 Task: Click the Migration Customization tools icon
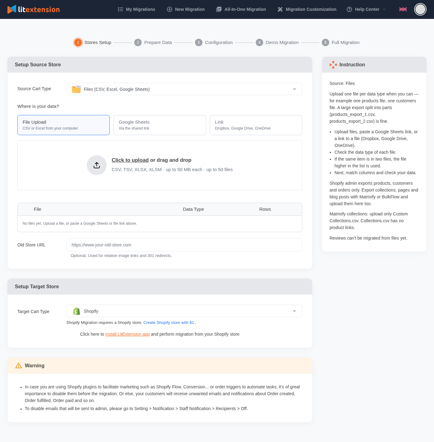[x=280, y=9]
